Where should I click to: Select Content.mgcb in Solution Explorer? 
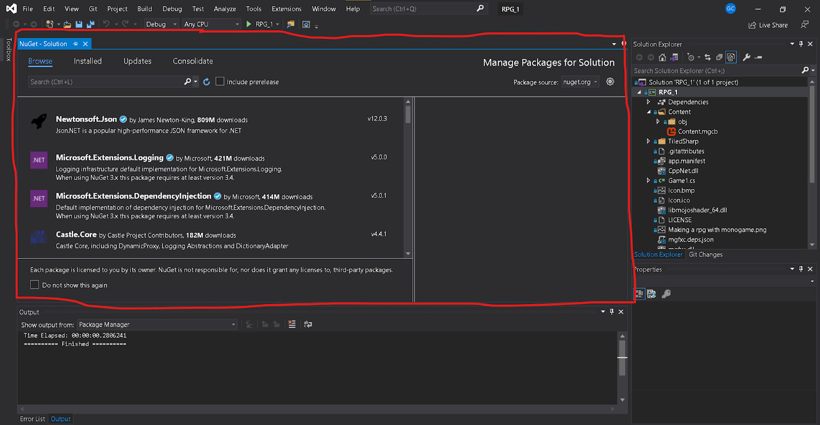(698, 131)
